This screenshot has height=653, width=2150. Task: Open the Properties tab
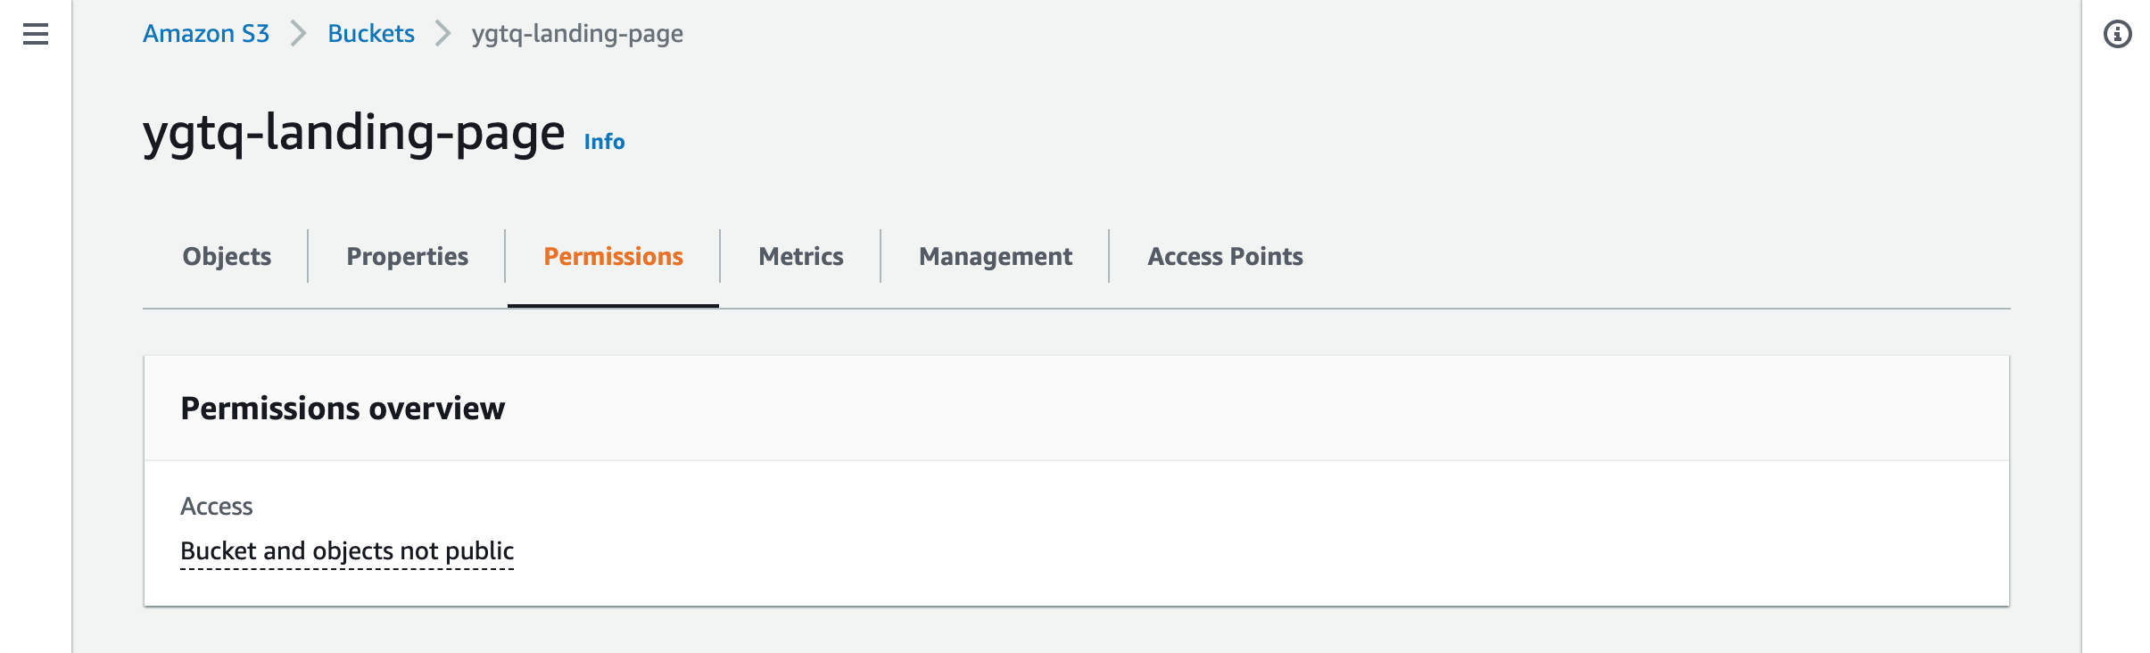pyautogui.click(x=407, y=257)
